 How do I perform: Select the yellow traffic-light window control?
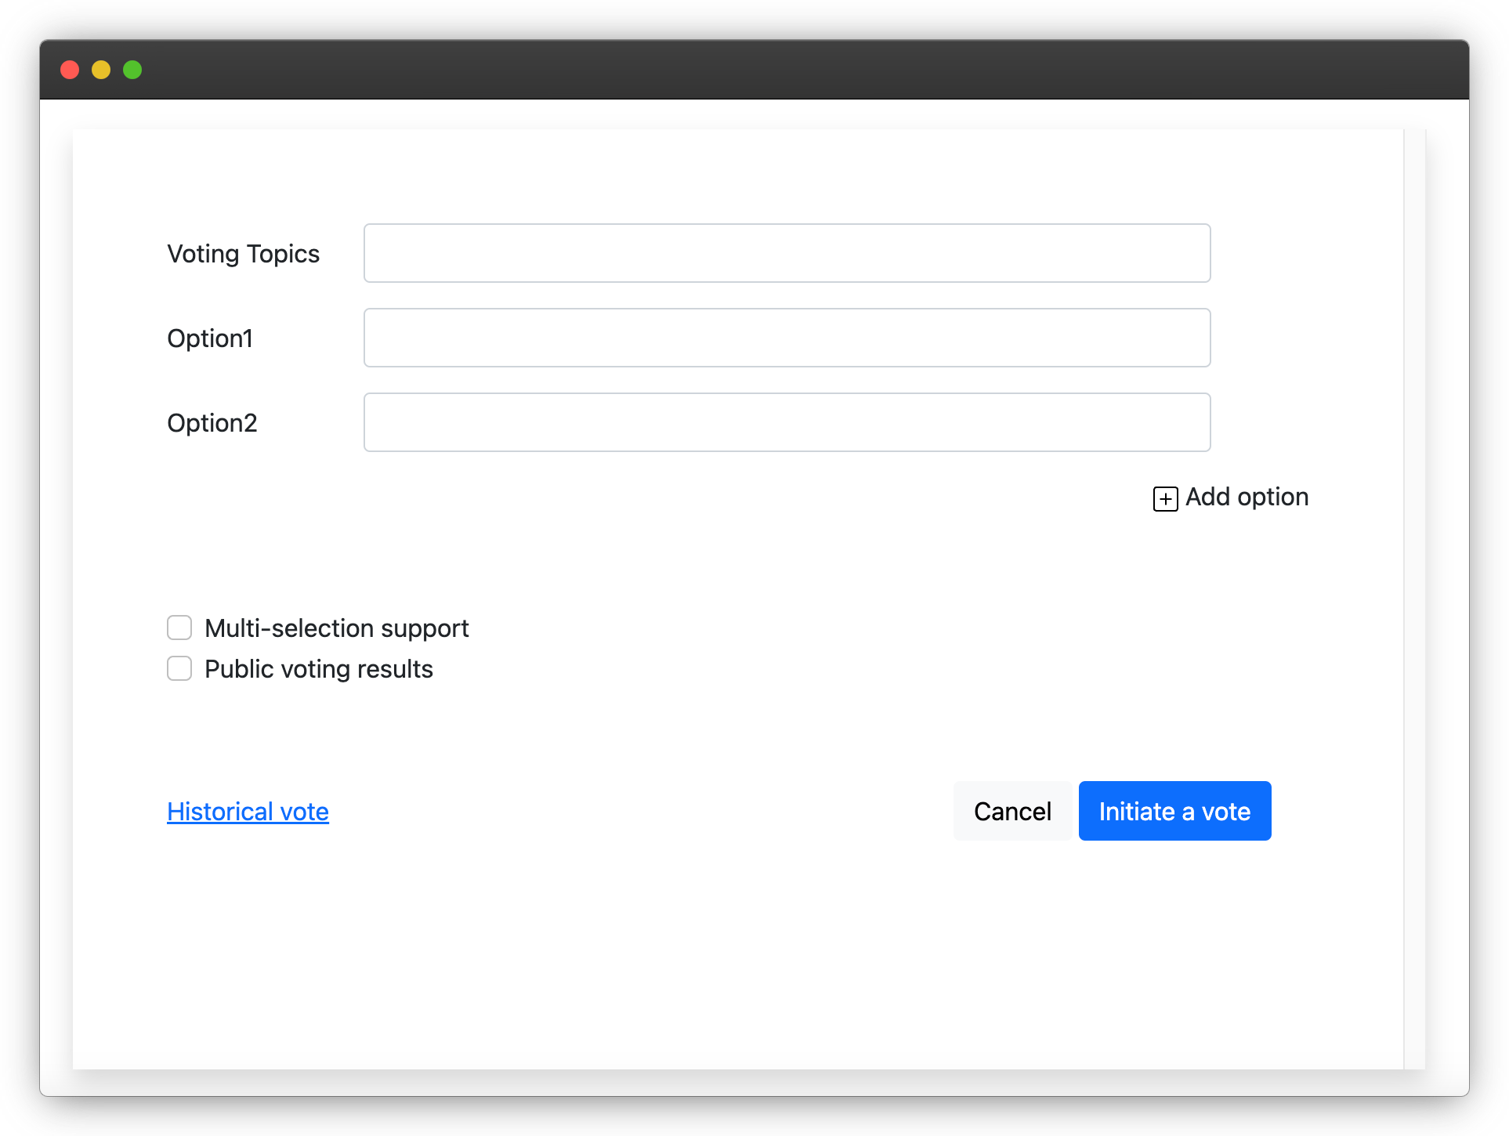pyautogui.click(x=101, y=70)
